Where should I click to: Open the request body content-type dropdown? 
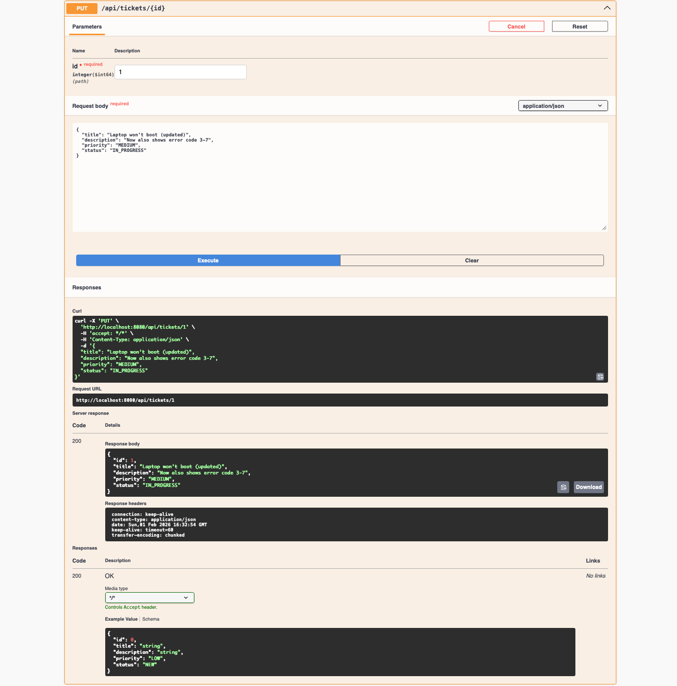click(562, 105)
